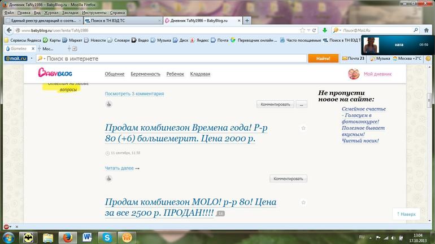Click the address bar URL field
The image size is (435, 244).
pos(158,30)
